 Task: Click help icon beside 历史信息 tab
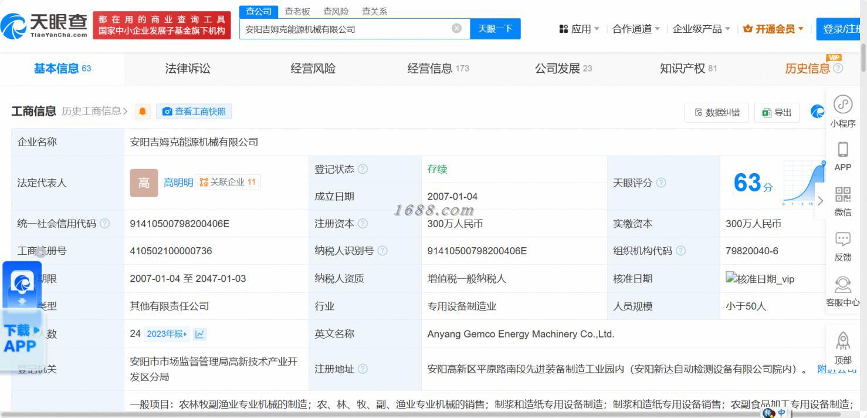(838, 69)
